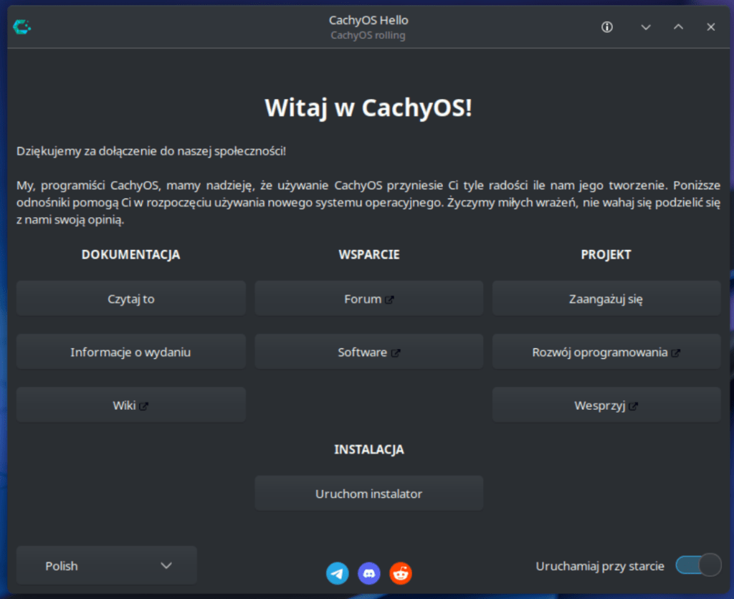Open Informacje o wydaniu
Image resolution: width=734 pixels, height=599 pixels.
click(130, 351)
